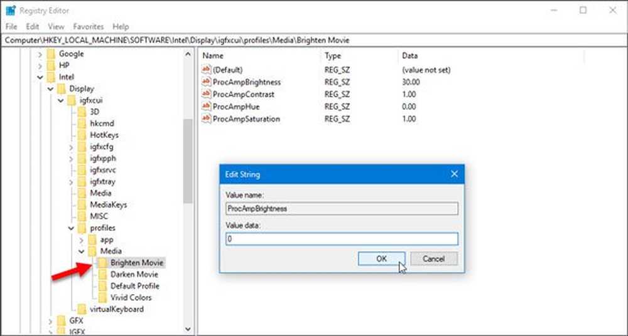Cancel the Edit String dialog
628x336 pixels.
[434, 259]
